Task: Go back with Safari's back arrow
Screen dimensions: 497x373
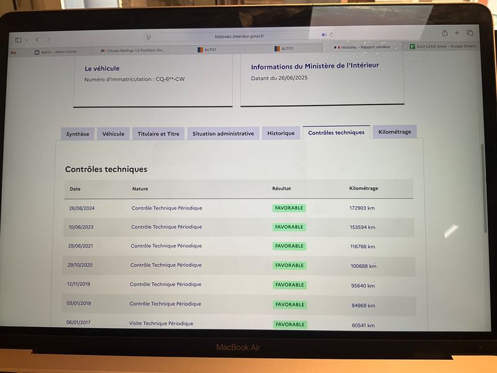Action: pyautogui.click(x=37, y=40)
